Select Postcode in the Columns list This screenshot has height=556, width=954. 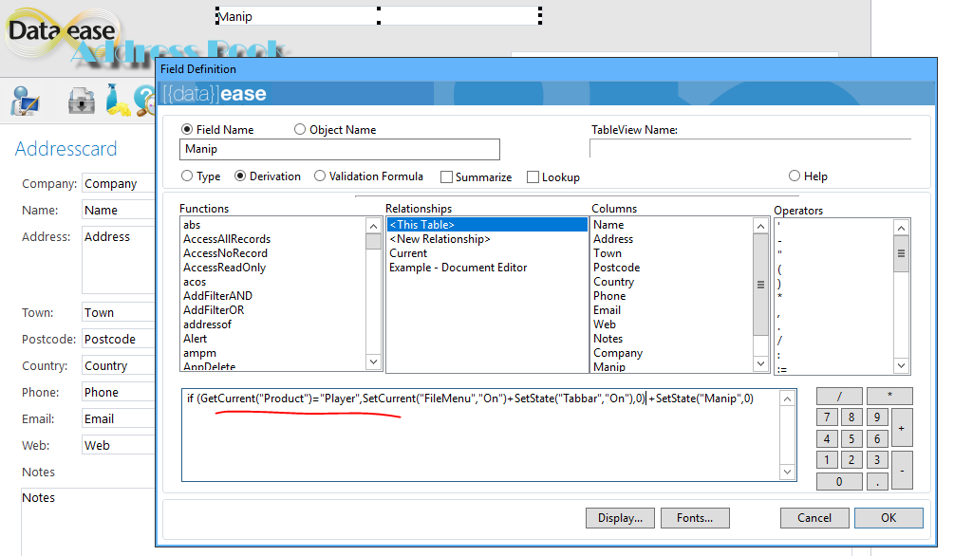pos(617,268)
